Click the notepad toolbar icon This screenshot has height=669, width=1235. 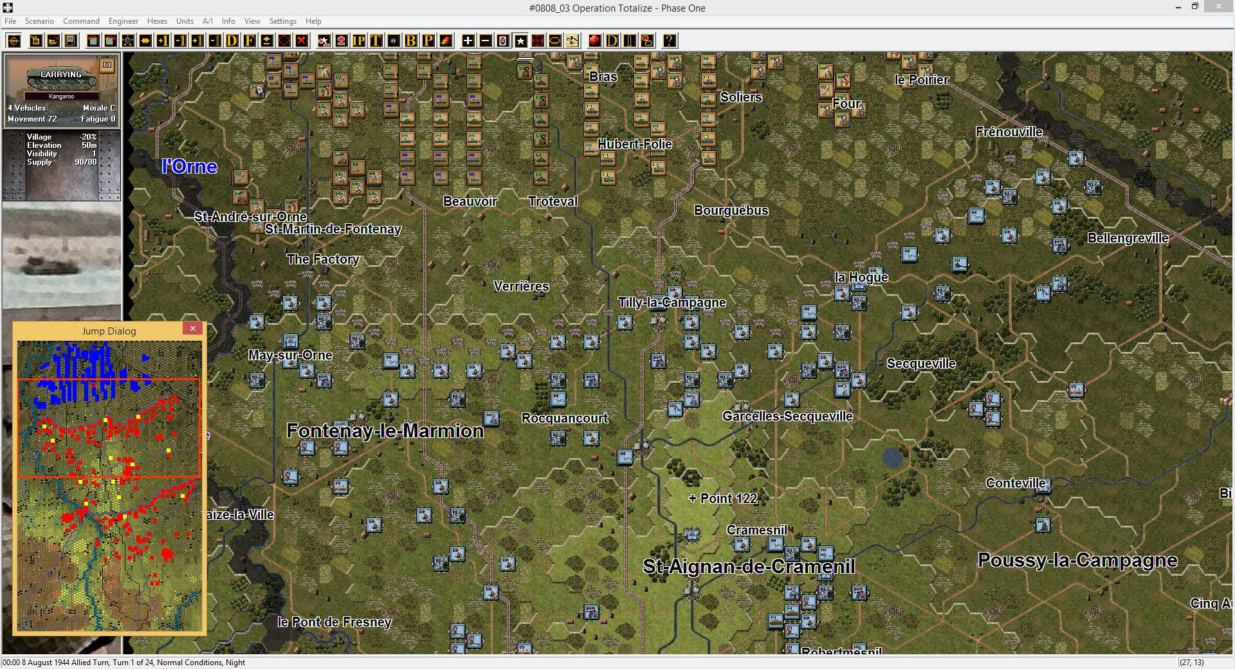coord(36,41)
